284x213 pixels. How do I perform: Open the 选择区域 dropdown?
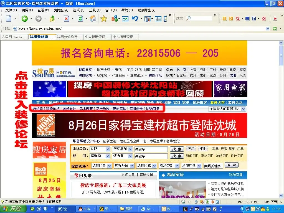click(146, 166)
